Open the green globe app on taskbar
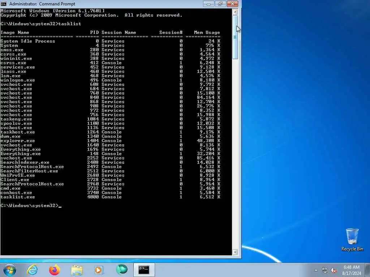Viewport: 370px width, 277px height. [122, 270]
